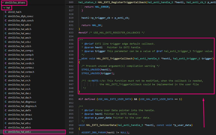The height and width of the screenshot is (135, 216).
Task: Open stm32c5xx_hal_ccb.c file
Action: (19, 42)
